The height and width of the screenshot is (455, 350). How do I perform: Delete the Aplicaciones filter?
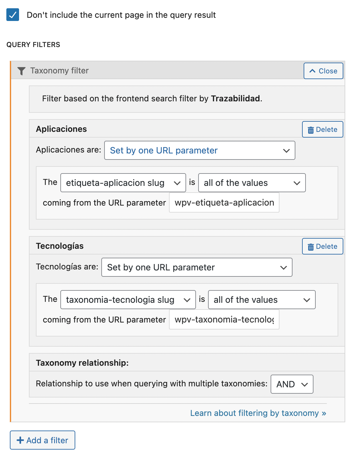322,129
